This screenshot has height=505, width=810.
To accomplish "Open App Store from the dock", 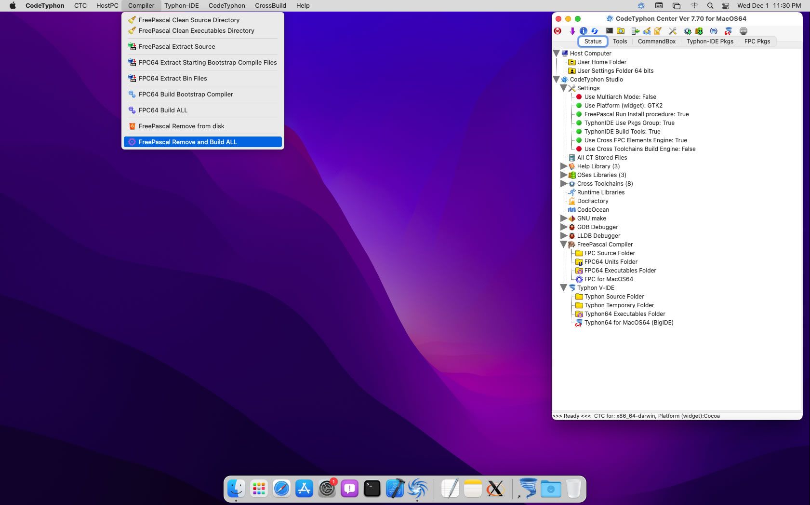I will [304, 489].
